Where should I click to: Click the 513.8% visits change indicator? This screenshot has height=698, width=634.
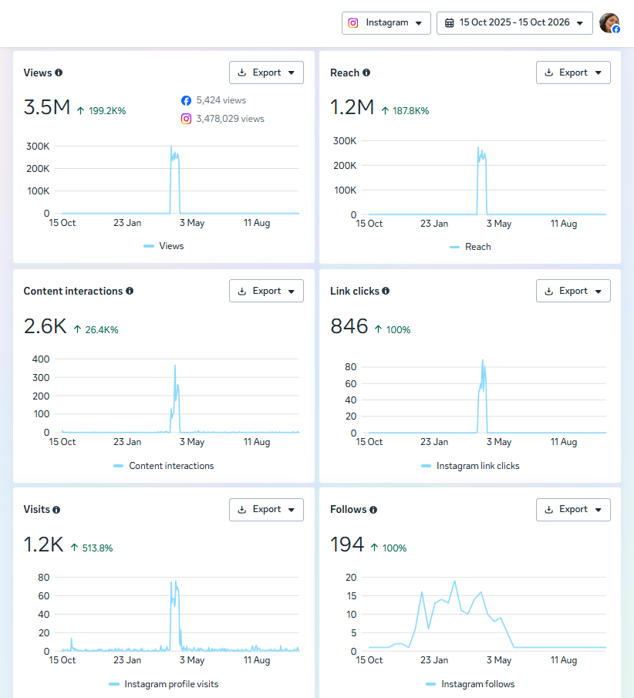coord(92,548)
